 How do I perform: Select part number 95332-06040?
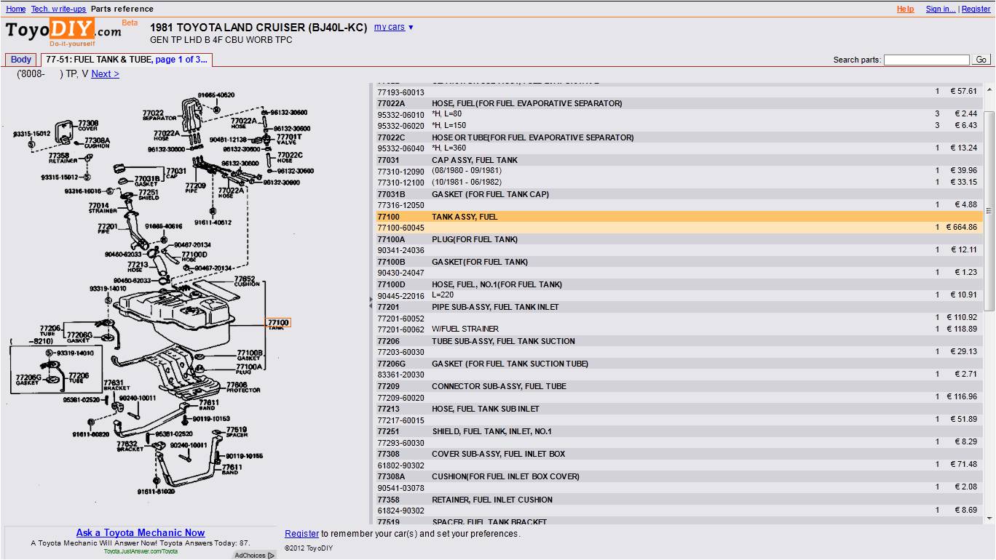click(400, 148)
